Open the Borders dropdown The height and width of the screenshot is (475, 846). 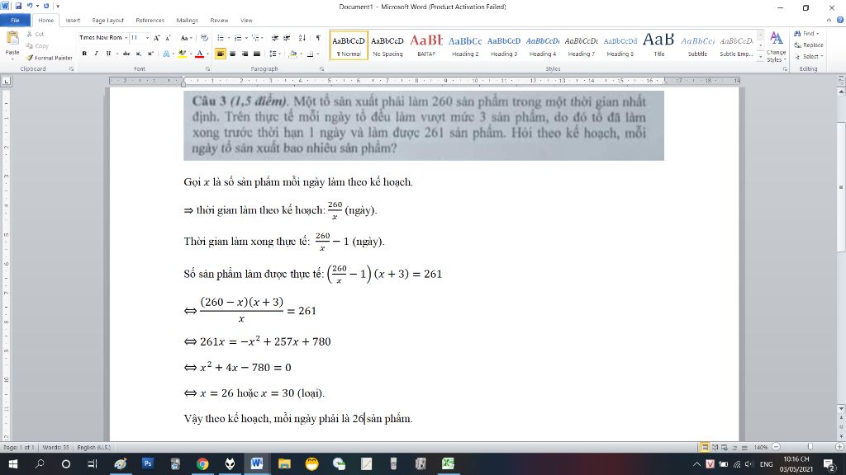pyautogui.click(x=317, y=54)
